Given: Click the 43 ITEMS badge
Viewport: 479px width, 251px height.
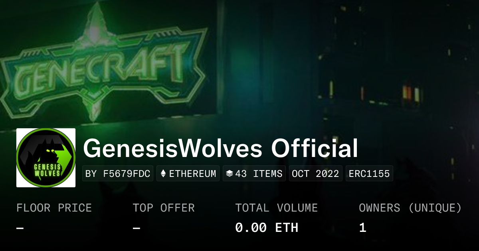Looking at the screenshot, I should (x=254, y=174).
